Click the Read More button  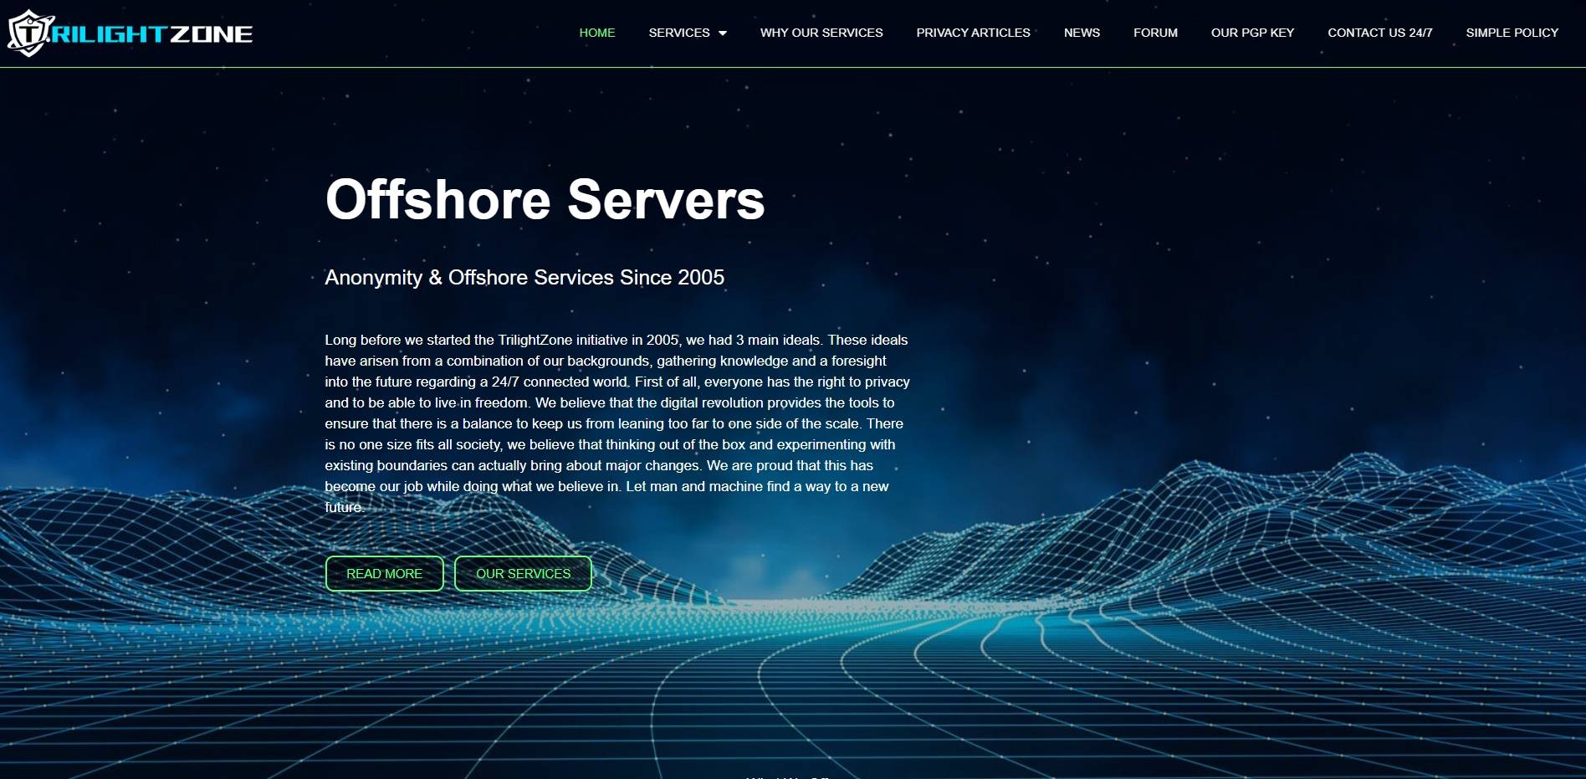pos(384,573)
